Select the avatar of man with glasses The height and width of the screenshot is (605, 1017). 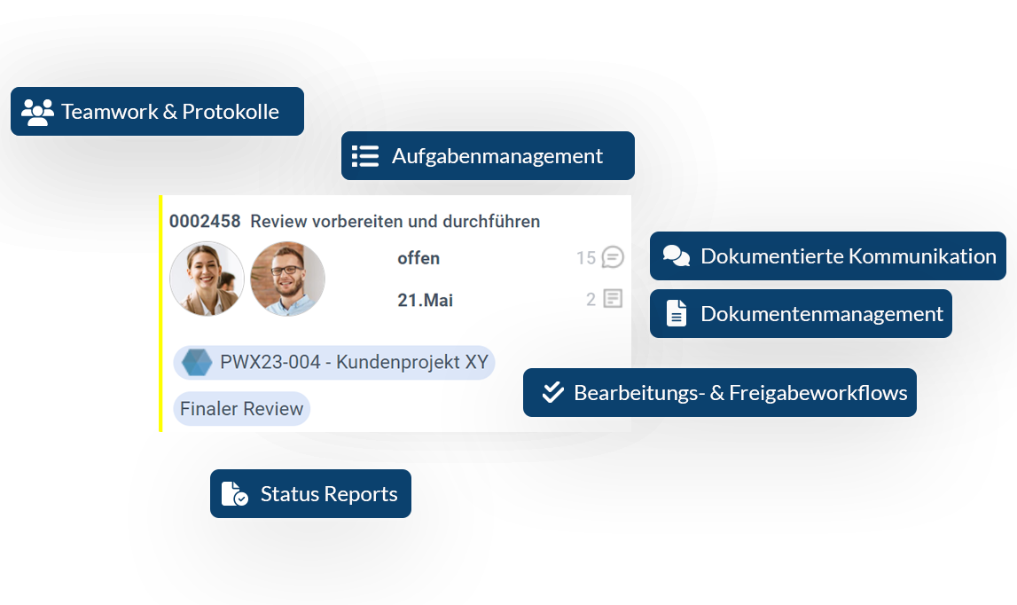click(x=287, y=279)
